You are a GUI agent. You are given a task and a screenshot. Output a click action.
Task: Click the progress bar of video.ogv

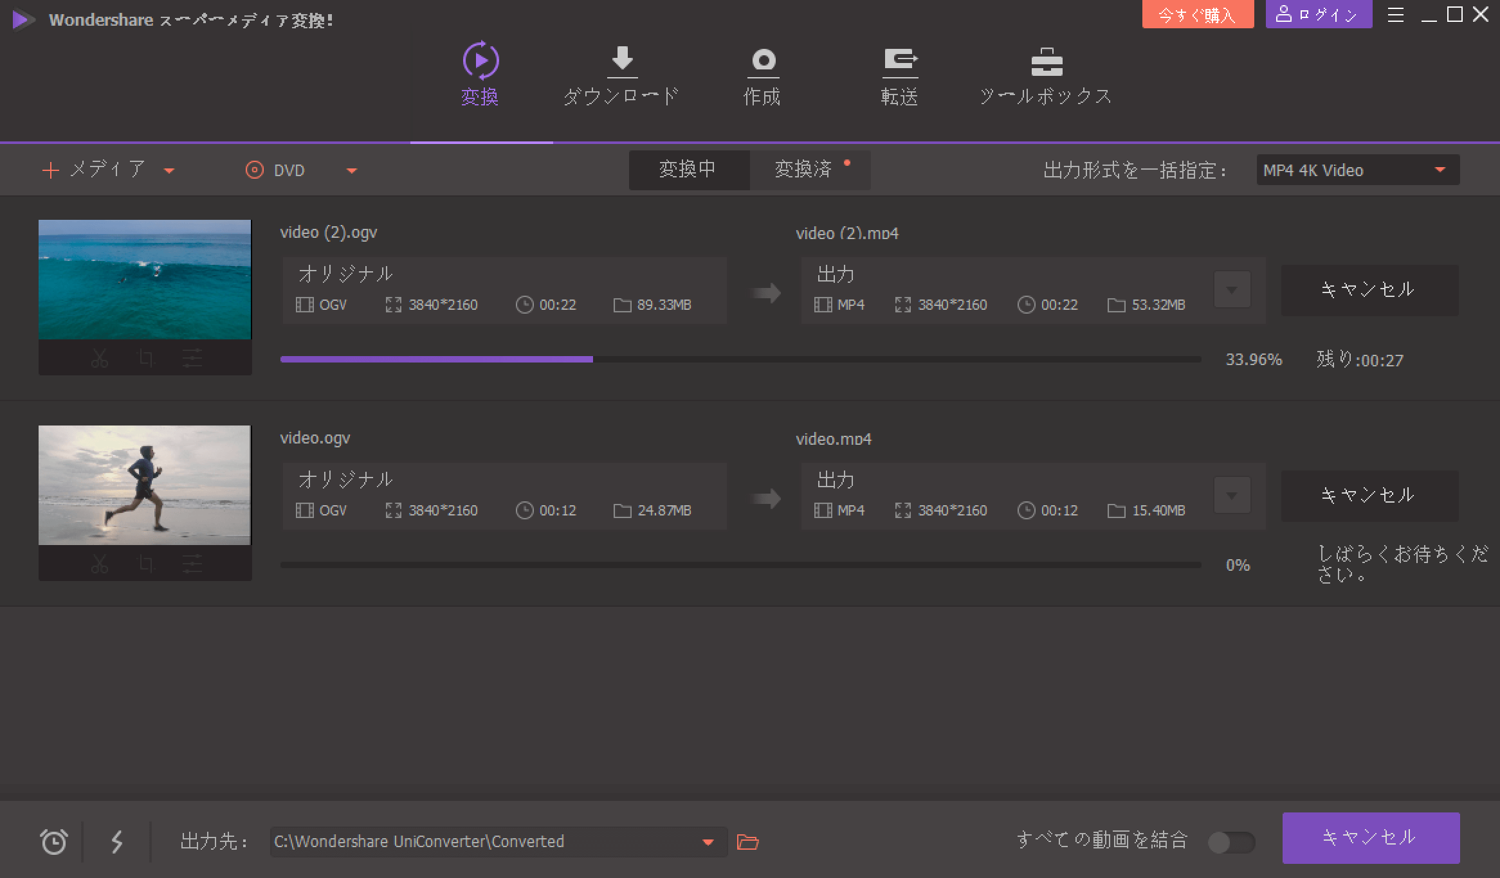(x=740, y=565)
